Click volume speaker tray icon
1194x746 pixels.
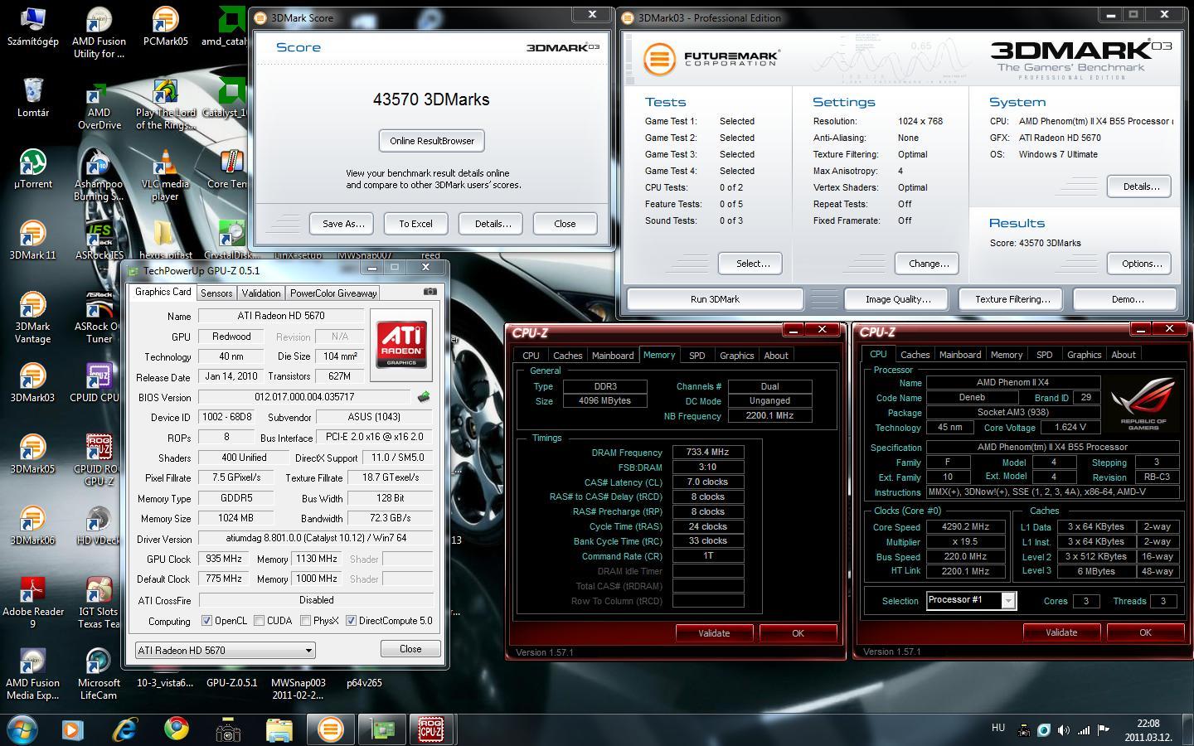pos(1064,730)
